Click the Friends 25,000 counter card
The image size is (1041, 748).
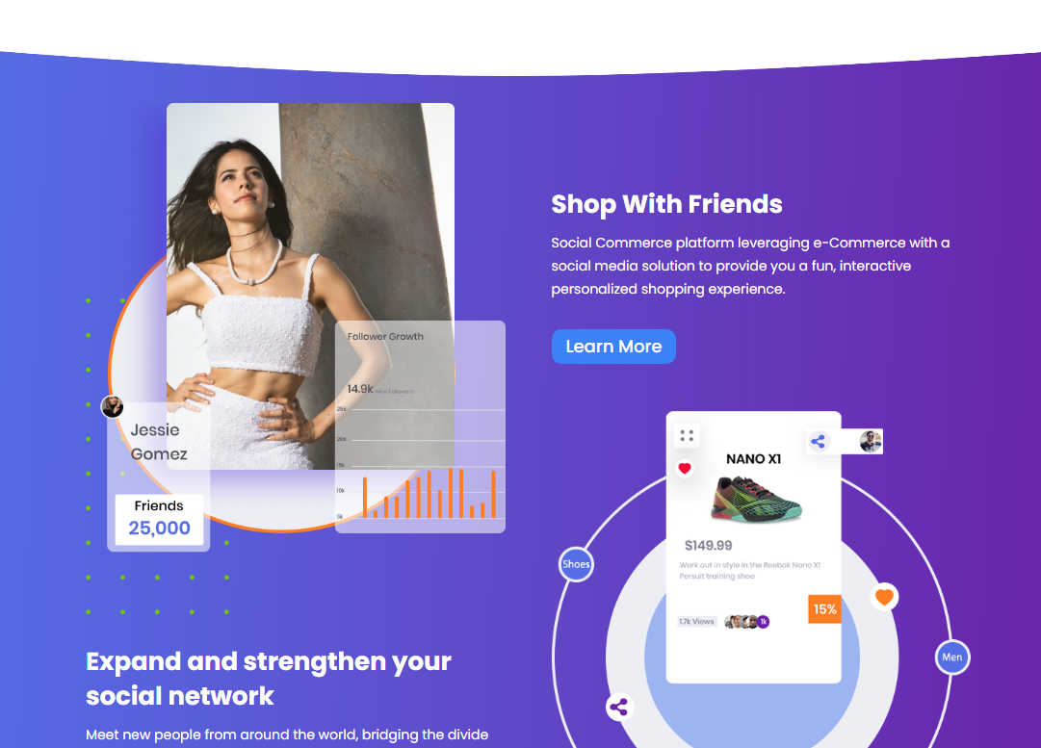pyautogui.click(x=159, y=520)
